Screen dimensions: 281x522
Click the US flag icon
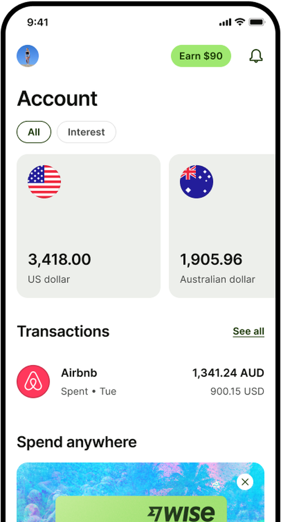click(44, 182)
